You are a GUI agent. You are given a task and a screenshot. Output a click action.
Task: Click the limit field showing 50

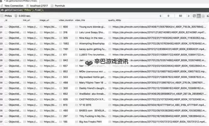[x=180, y=16]
